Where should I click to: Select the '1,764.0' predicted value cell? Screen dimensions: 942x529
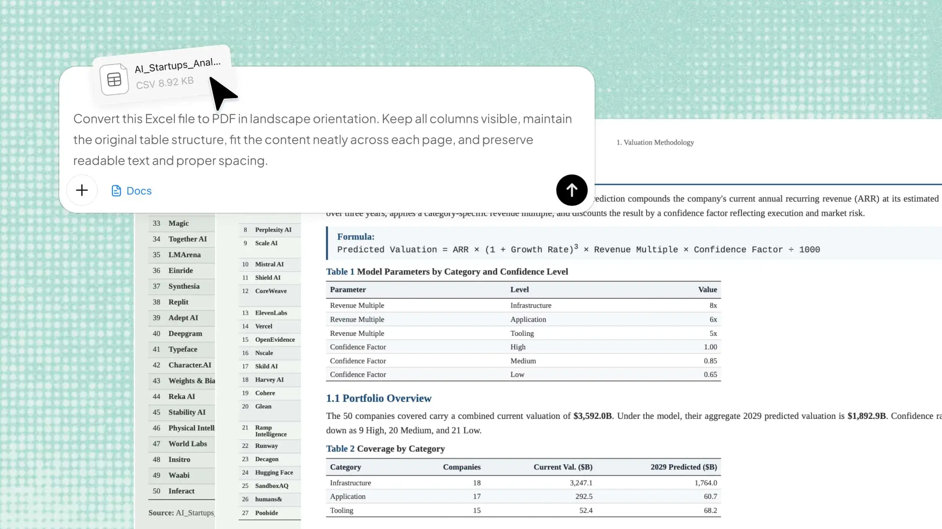[x=706, y=483]
